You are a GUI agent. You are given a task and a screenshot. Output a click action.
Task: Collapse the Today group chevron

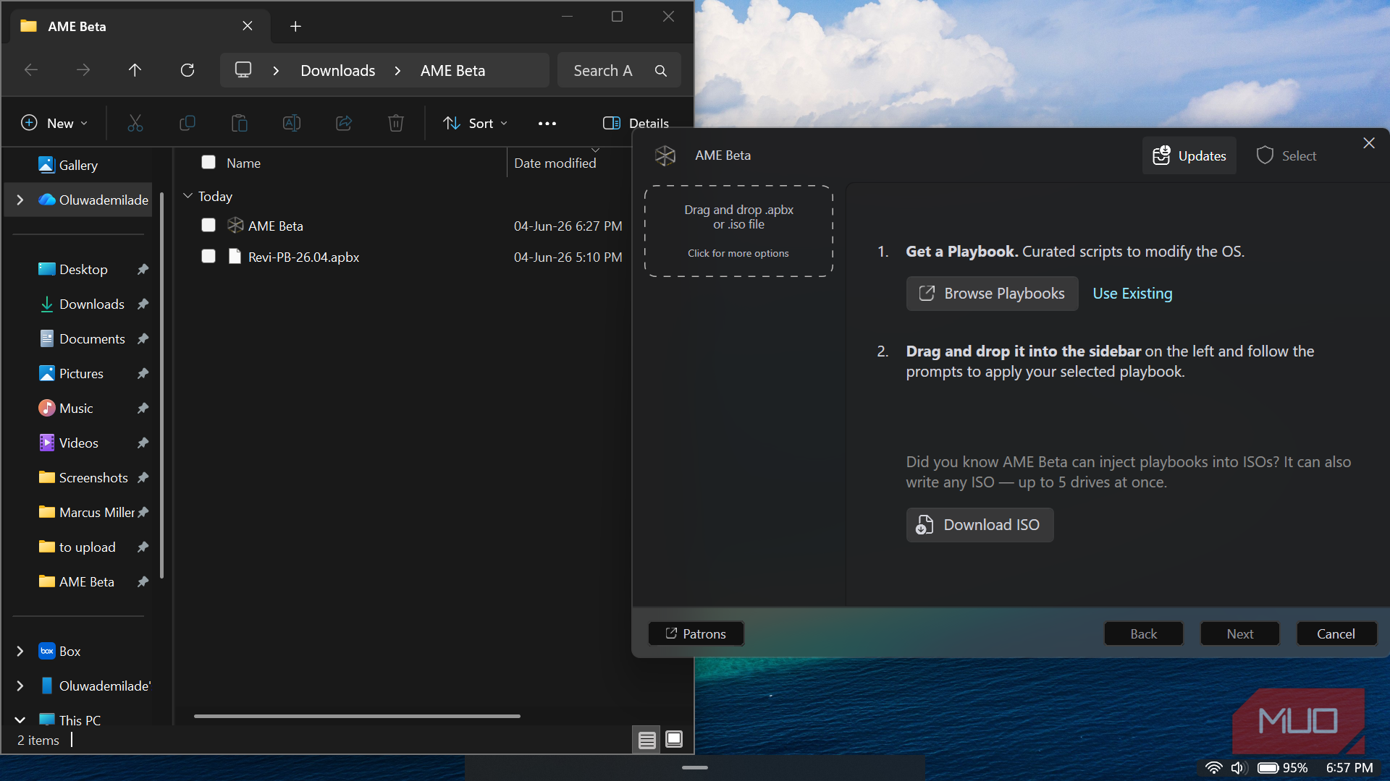click(188, 196)
